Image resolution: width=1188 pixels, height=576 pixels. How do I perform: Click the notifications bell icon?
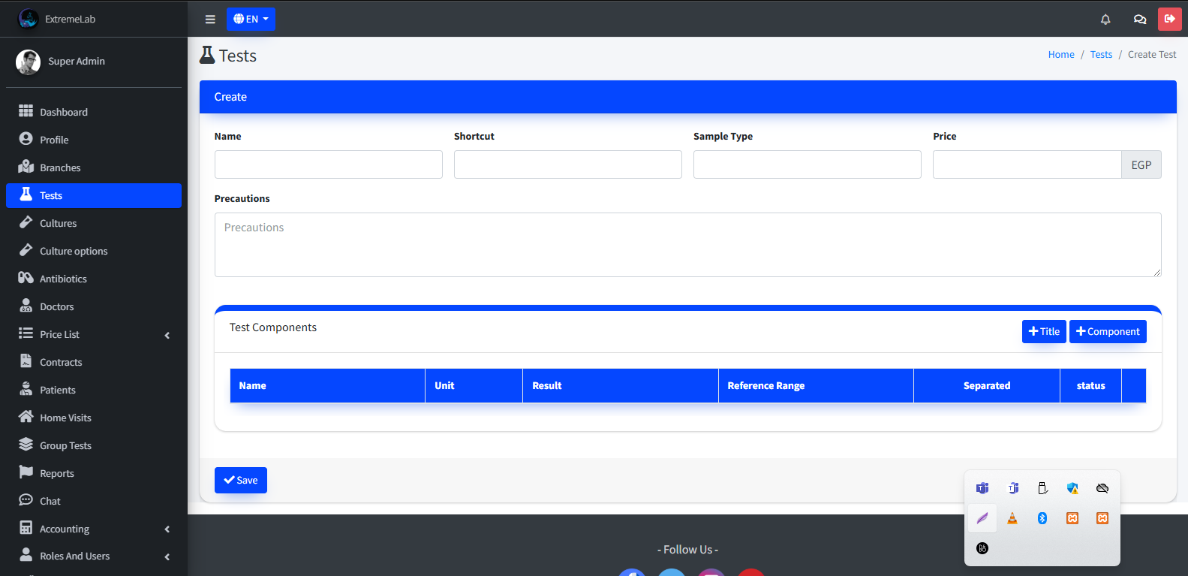tap(1105, 20)
